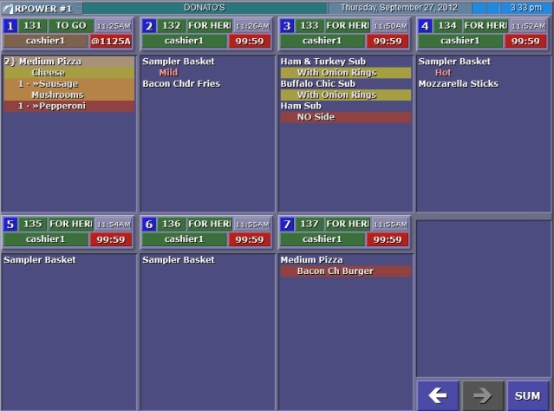
Task: Select the 2 Medium Pizza item in order 131
Action: (68, 62)
